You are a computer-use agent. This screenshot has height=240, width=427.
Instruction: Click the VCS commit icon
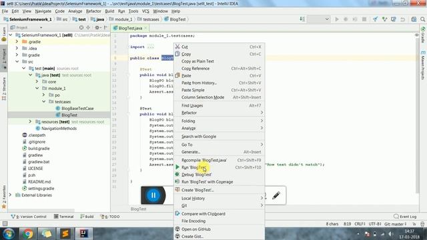coord(384,19)
